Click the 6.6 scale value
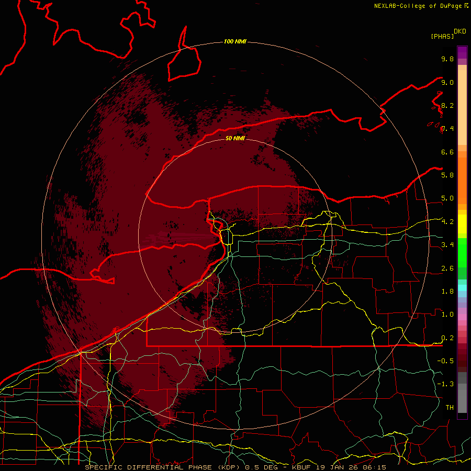The image size is (471, 471). 447,152
